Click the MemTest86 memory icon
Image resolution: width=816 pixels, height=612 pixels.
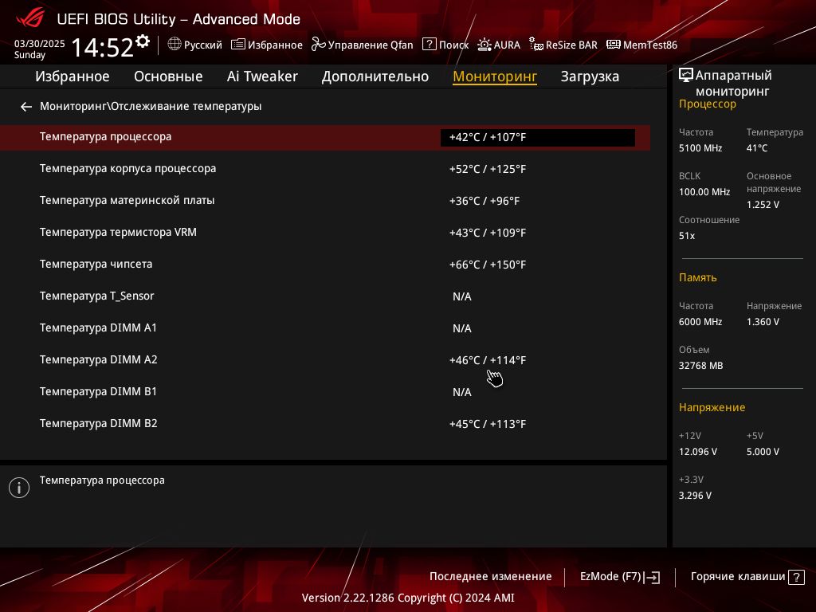(x=613, y=45)
